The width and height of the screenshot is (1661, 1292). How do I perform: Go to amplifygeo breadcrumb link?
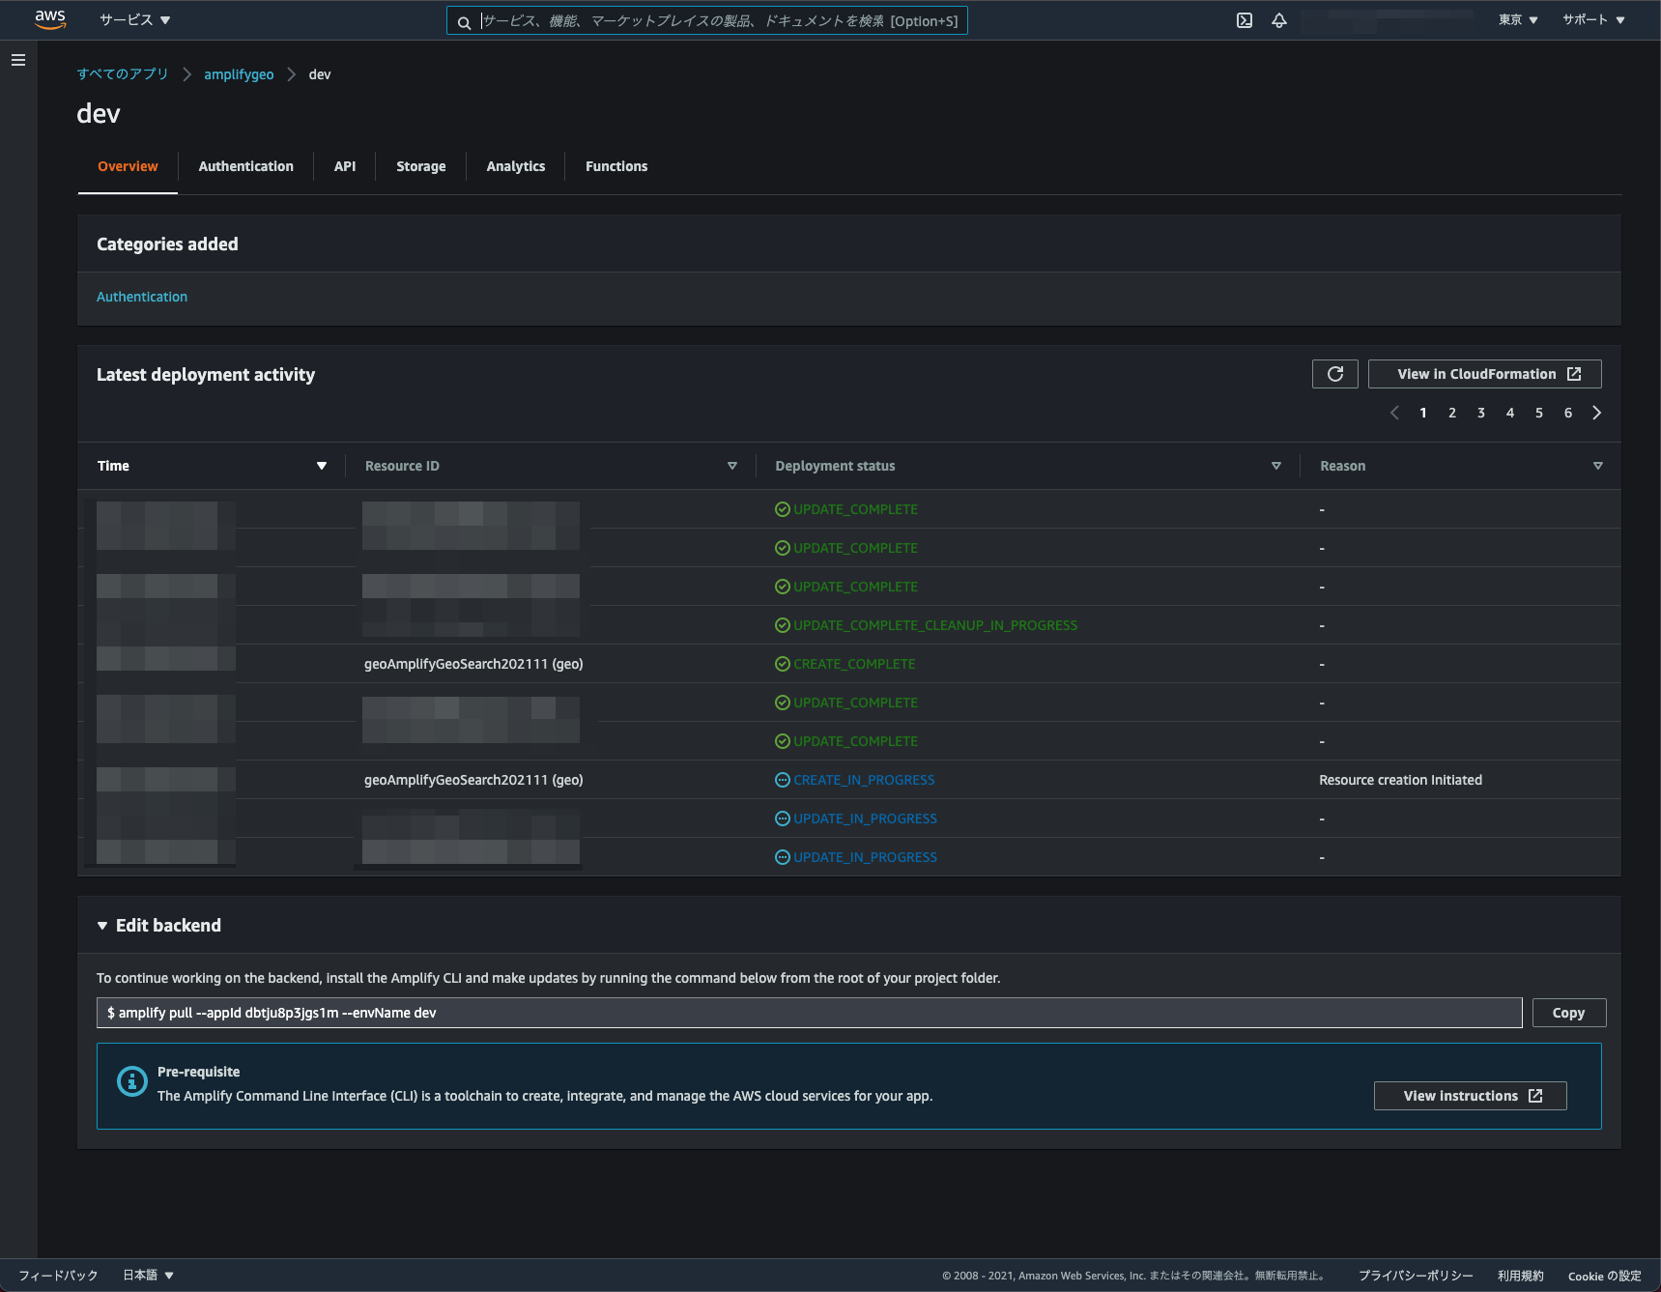coord(239,74)
